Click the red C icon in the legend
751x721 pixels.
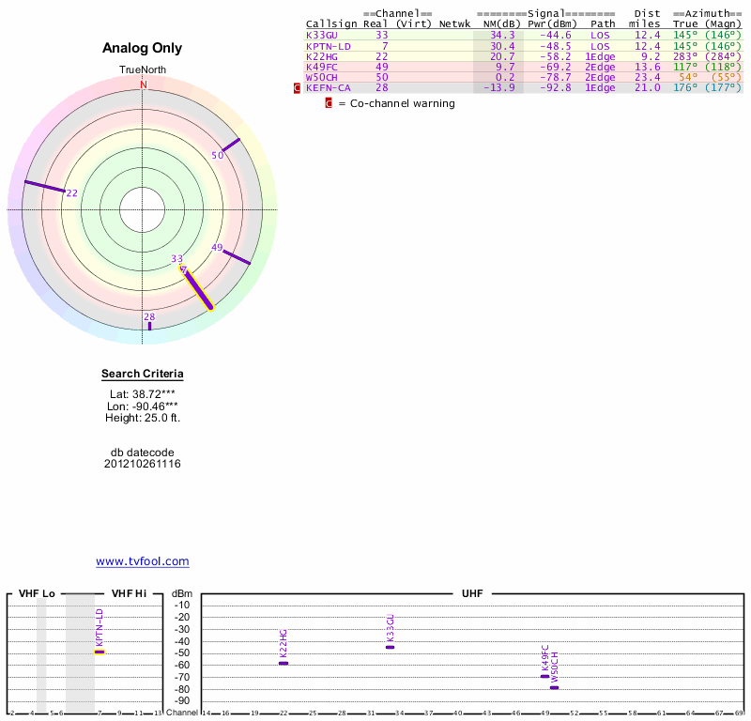329,103
